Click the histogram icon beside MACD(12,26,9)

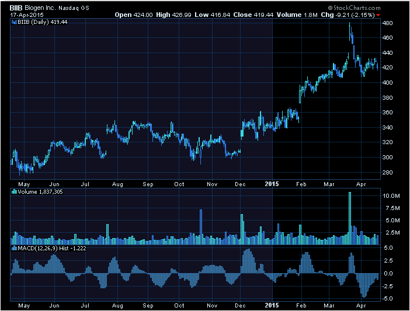pos(14,249)
